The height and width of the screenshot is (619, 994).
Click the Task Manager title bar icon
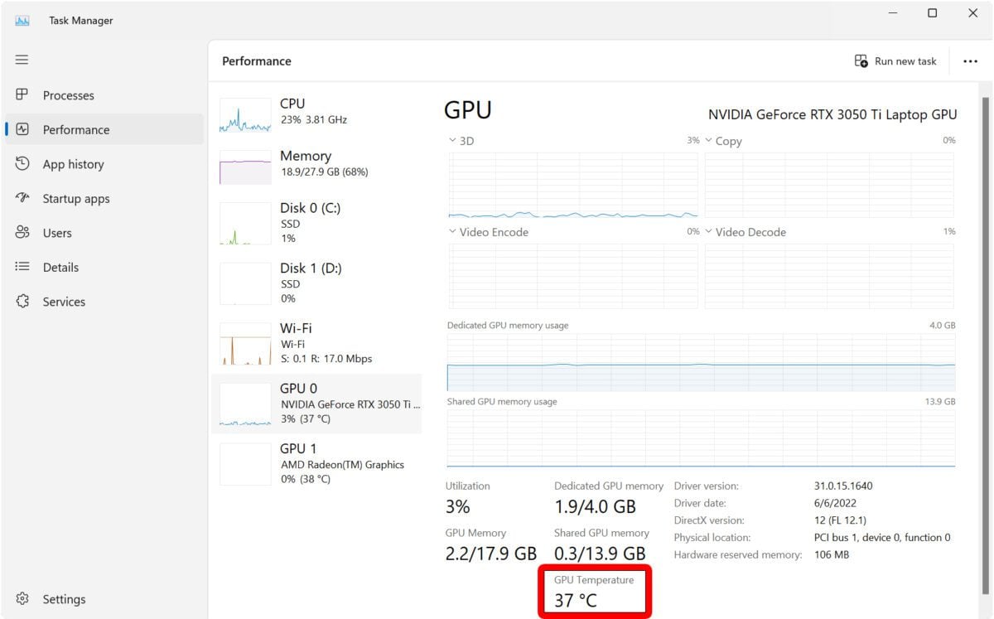click(x=22, y=21)
